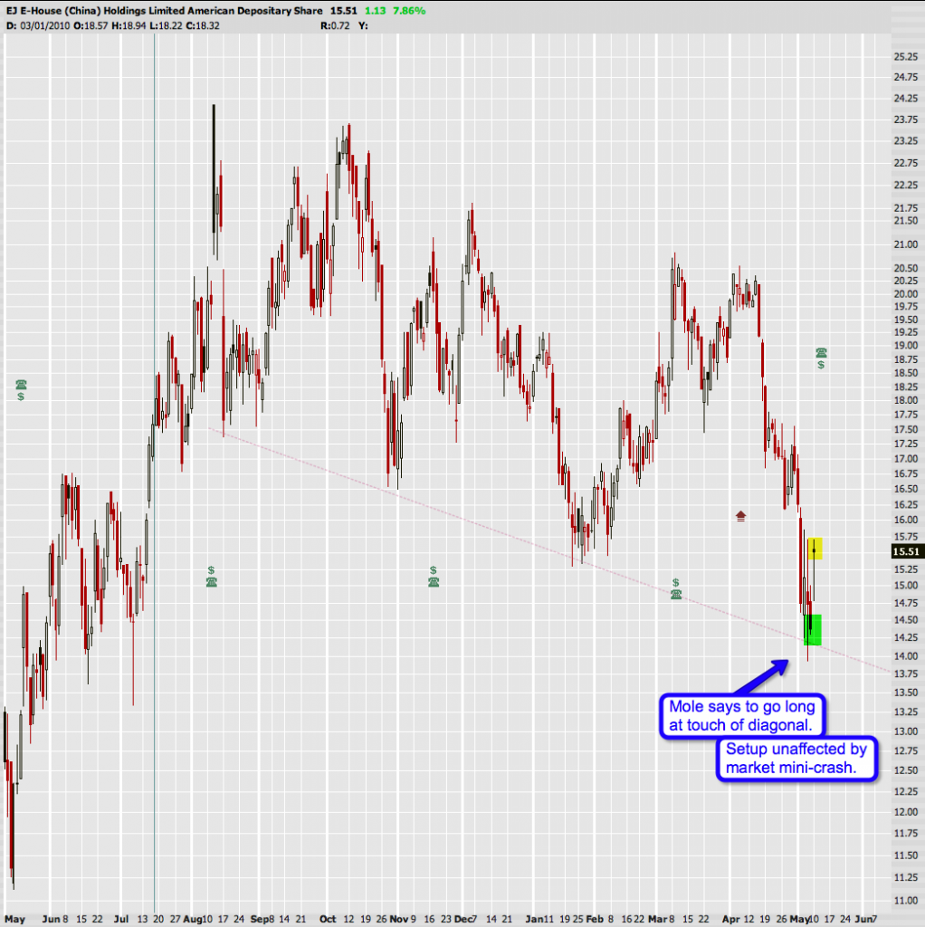The image size is (925, 927).
Task: Open the dollar-and-phone event marker in mid-August
Action: pyautogui.click(x=212, y=576)
